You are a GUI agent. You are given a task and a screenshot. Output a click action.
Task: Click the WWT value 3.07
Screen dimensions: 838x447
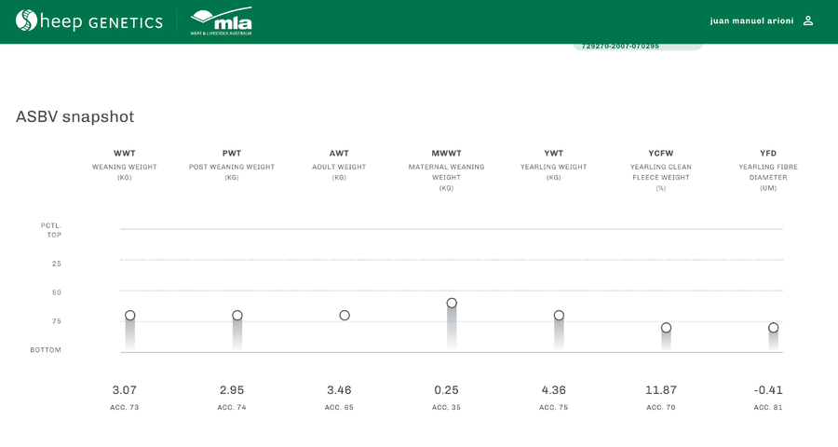[x=125, y=390]
